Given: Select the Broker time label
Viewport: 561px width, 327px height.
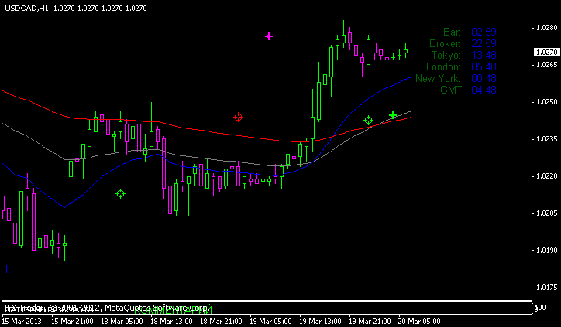Looking at the screenshot, I should (445, 43).
